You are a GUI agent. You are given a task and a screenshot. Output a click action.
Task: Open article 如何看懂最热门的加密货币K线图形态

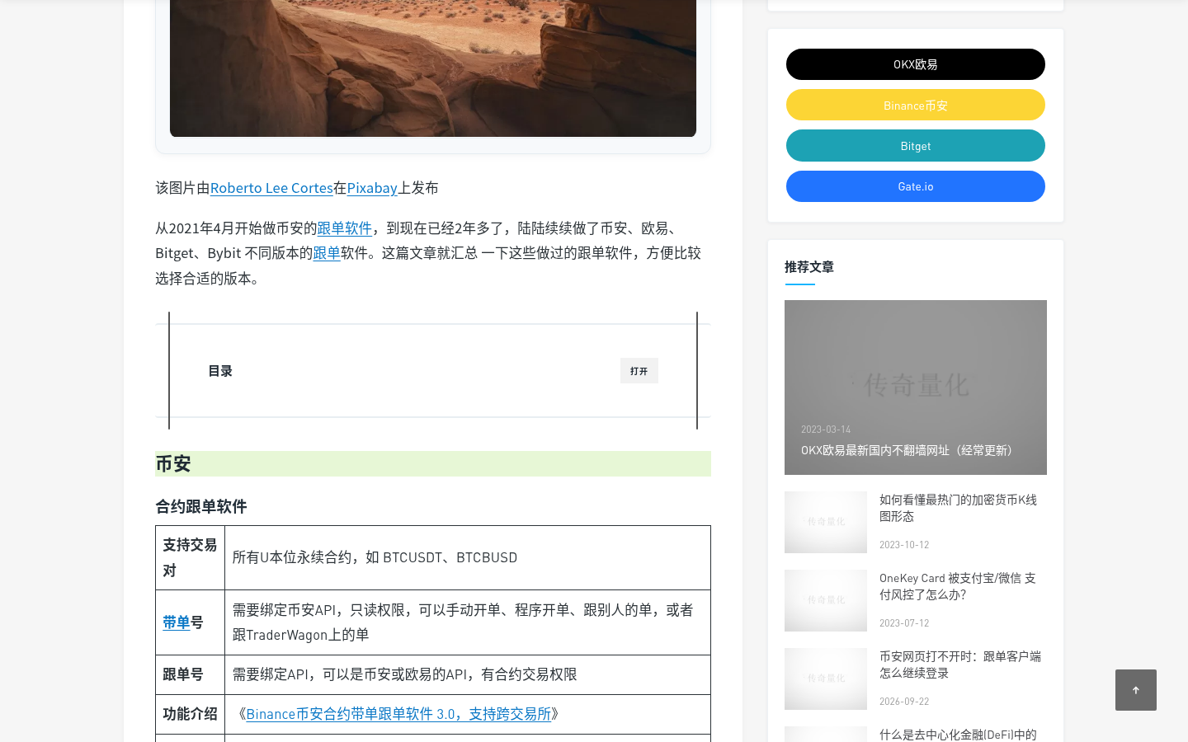point(958,508)
